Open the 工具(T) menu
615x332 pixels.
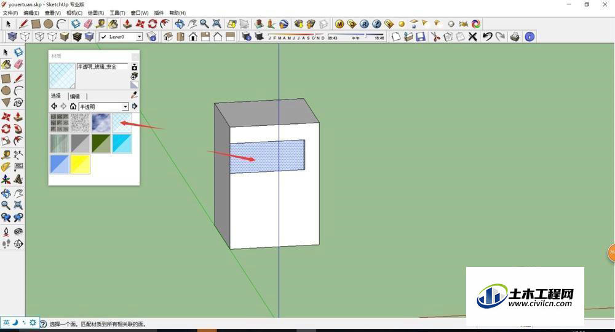click(x=117, y=13)
